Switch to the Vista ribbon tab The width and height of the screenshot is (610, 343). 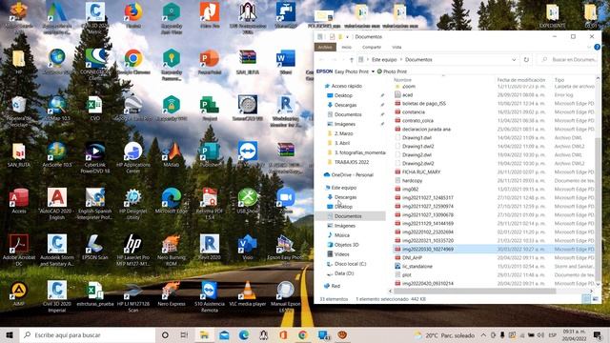[x=396, y=47]
